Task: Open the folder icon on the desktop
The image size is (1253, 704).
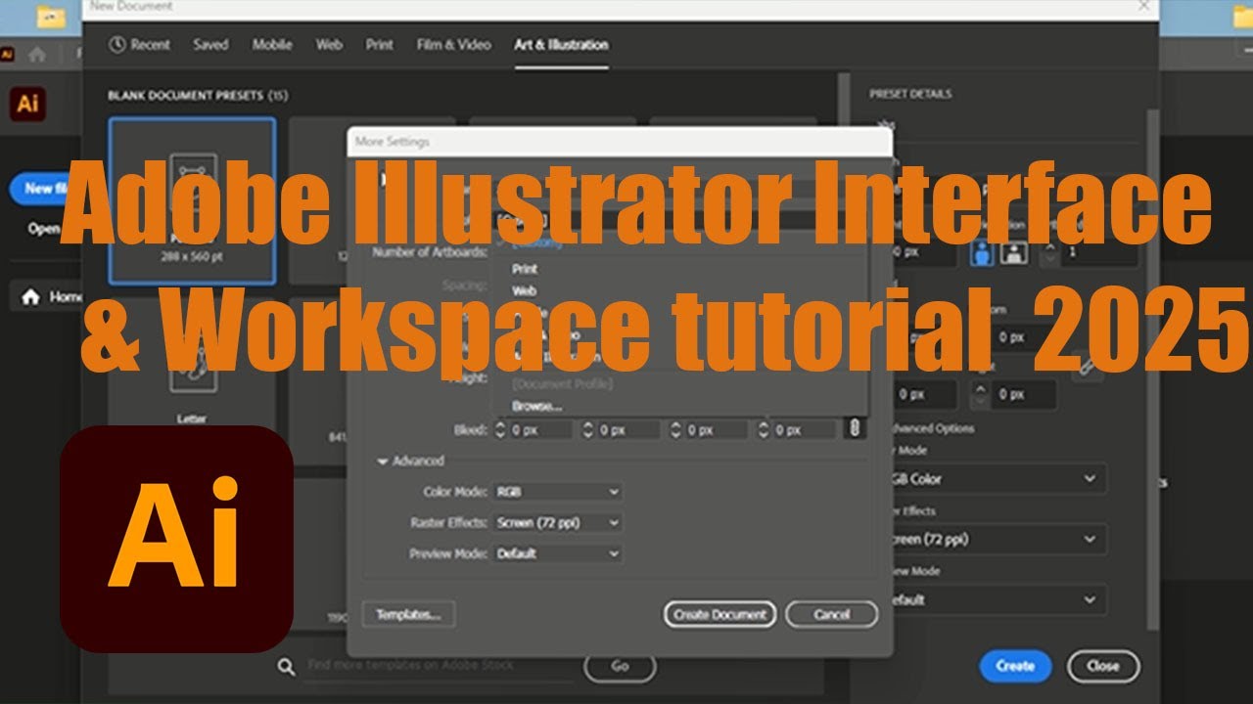Action: [x=50, y=17]
